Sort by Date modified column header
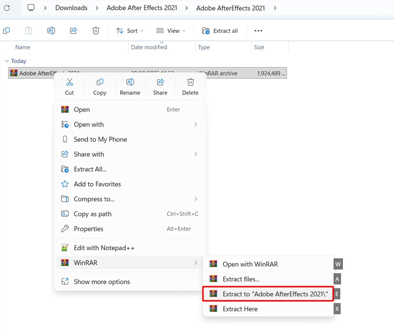This screenshot has width=394, height=334. click(x=149, y=47)
